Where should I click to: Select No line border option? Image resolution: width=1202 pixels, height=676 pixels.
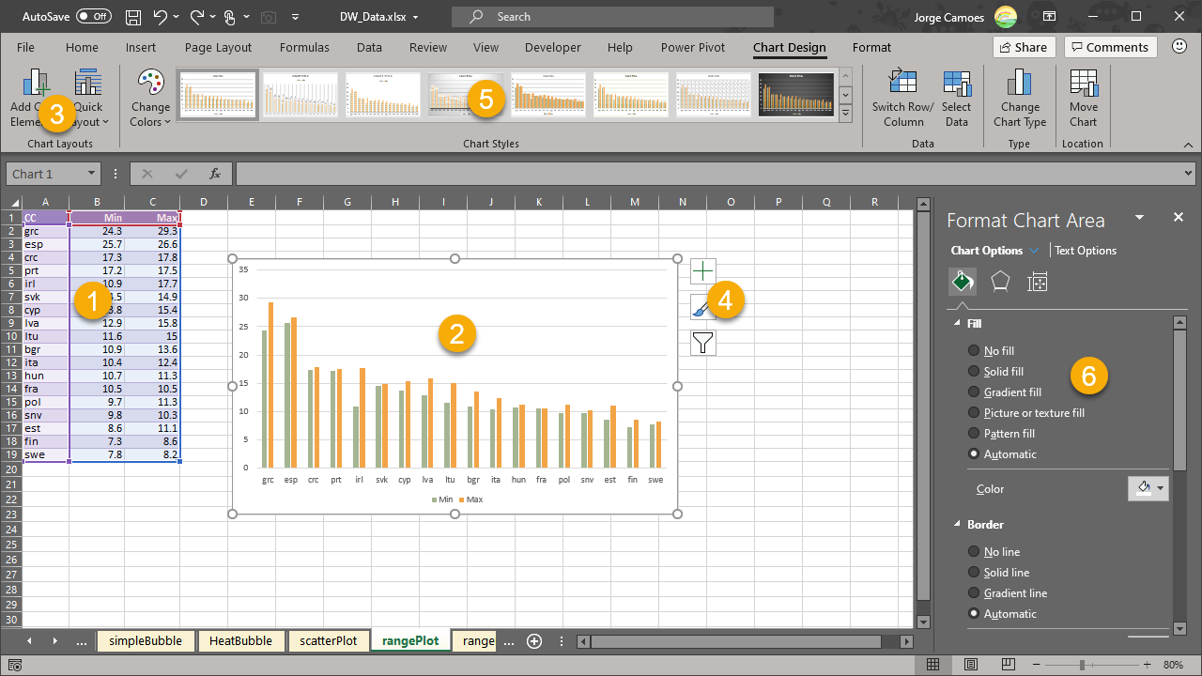pos(974,551)
